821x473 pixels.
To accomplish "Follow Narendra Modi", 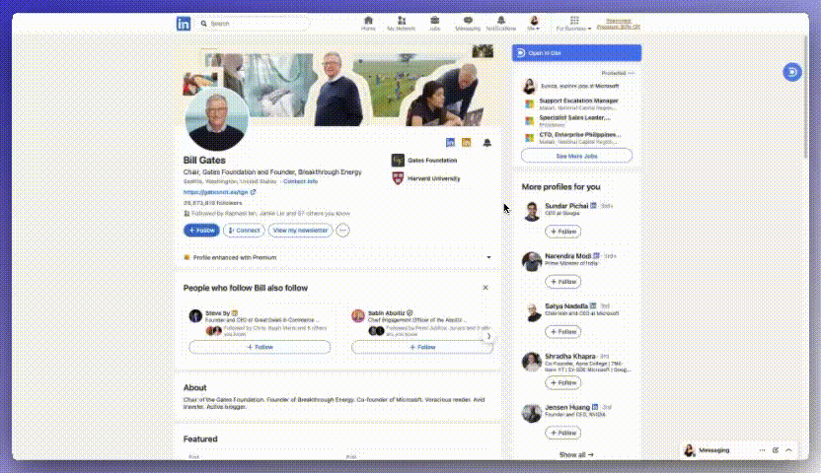I will pyautogui.click(x=562, y=282).
